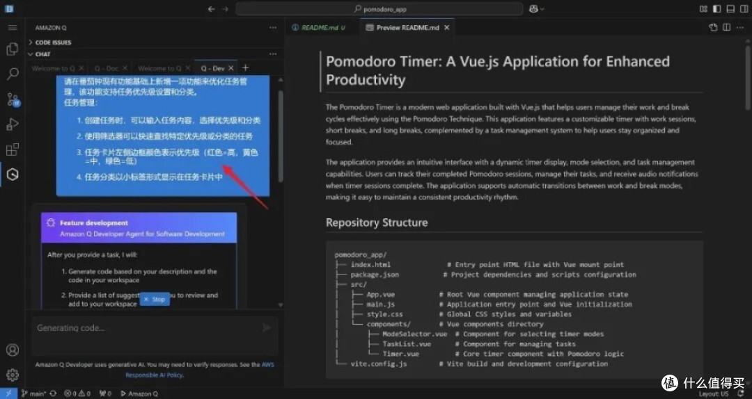Open the Accounts icon in activity bar
Viewport: 752px width, 399px height.
pyautogui.click(x=13, y=350)
